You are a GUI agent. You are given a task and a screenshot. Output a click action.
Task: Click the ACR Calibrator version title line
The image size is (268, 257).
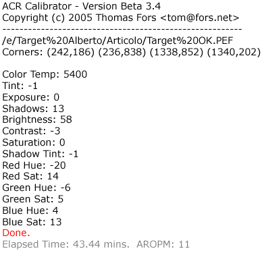82,6
